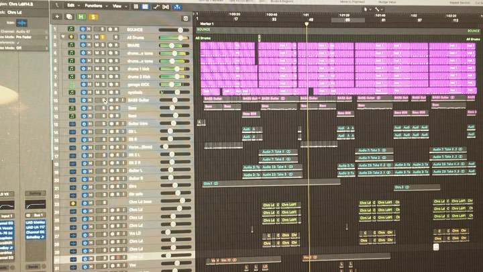Click the audio waveform icon on BASS Guitar track

(x=72, y=100)
